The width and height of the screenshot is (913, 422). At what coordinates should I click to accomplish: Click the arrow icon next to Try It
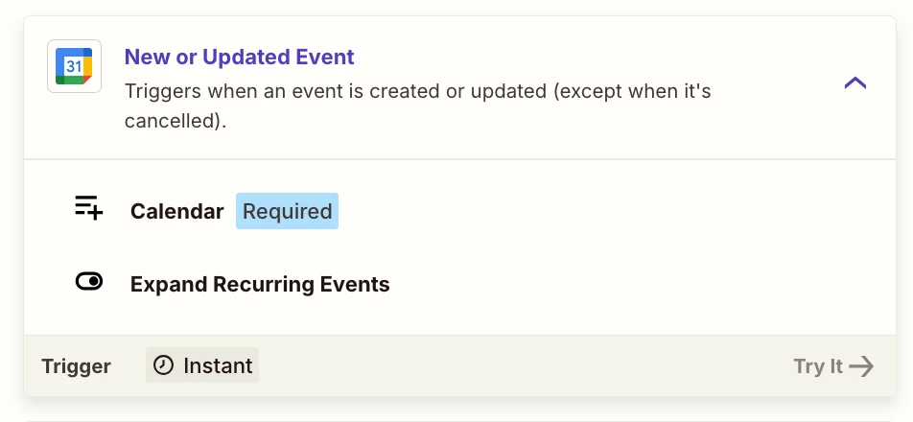pyautogui.click(x=861, y=366)
